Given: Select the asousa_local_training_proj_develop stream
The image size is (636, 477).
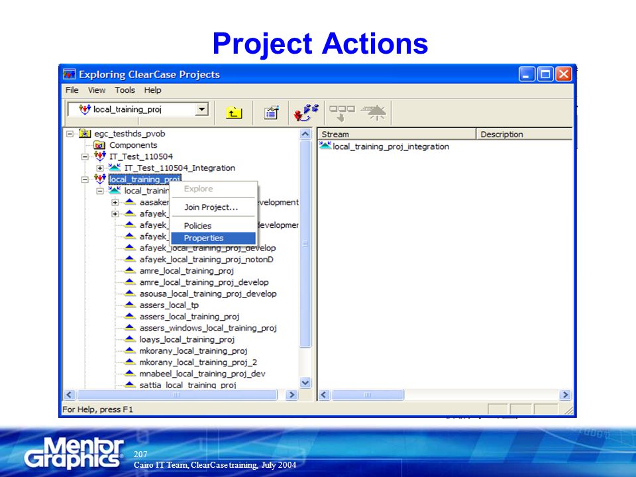Looking at the screenshot, I should tap(208, 293).
